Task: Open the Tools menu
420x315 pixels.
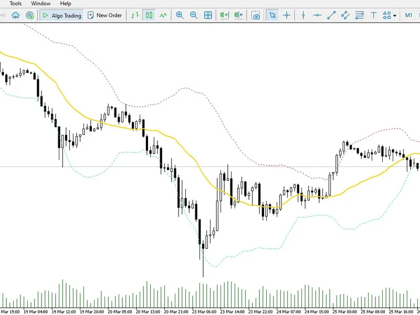Action: [x=16, y=4]
